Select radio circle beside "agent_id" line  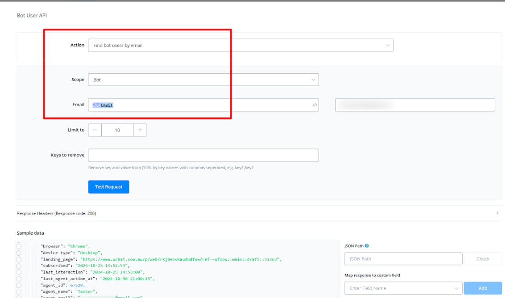pos(19,285)
